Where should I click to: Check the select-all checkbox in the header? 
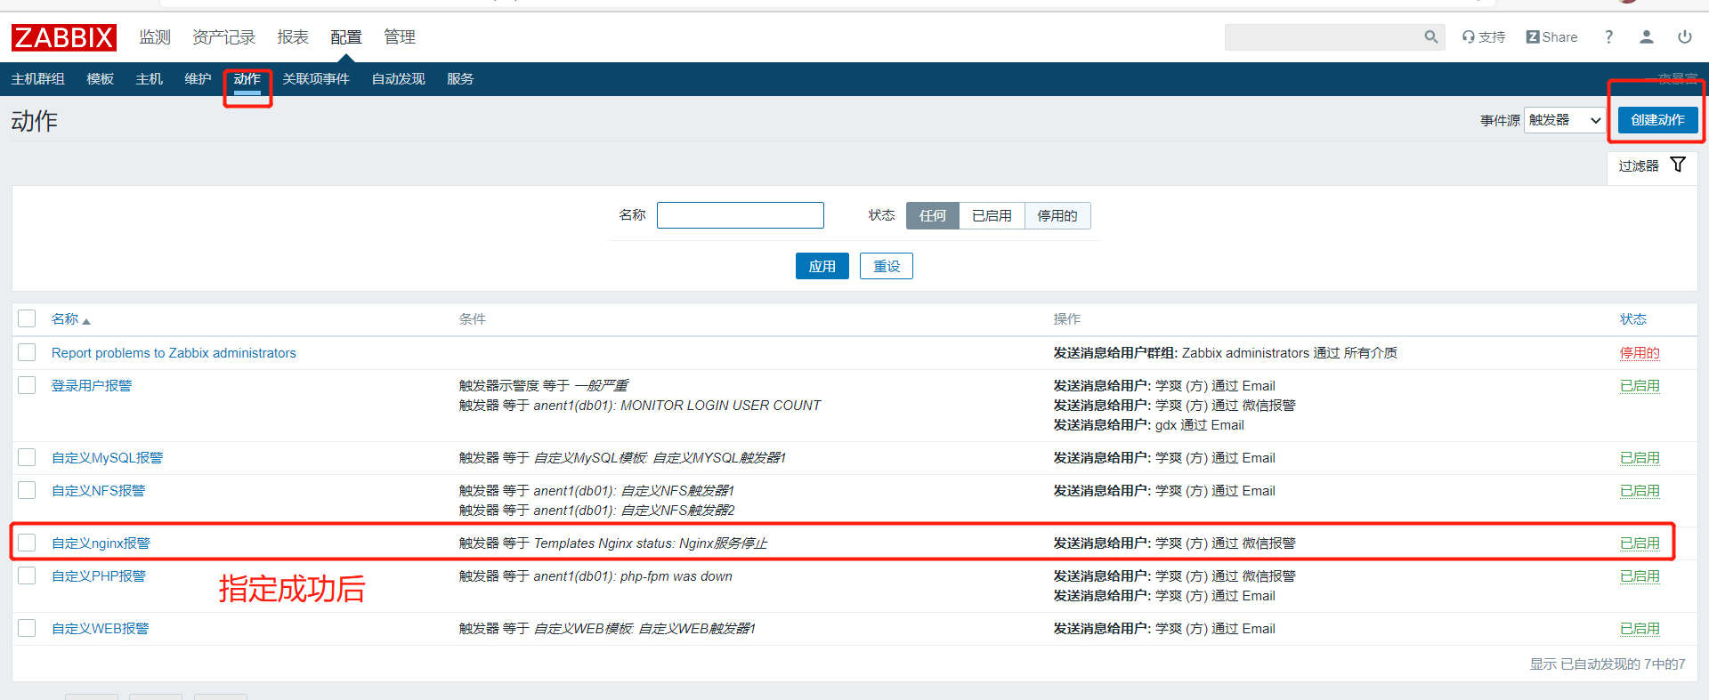tap(27, 318)
